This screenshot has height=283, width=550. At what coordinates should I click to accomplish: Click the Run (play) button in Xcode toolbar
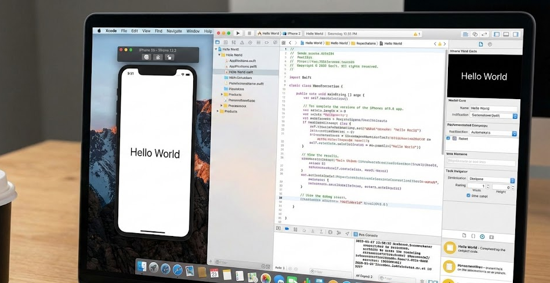tap(238, 33)
